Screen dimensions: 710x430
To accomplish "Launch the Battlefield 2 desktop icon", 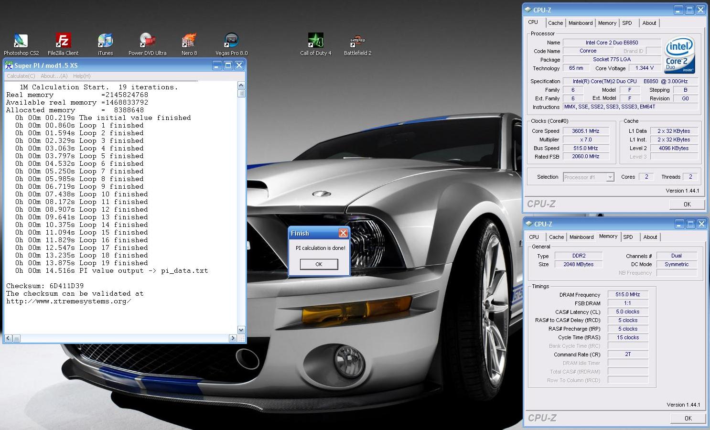I will click(x=357, y=44).
